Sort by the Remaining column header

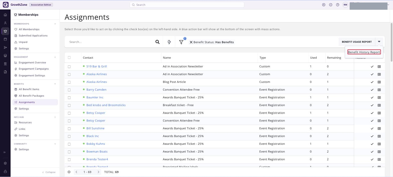[x=334, y=58]
